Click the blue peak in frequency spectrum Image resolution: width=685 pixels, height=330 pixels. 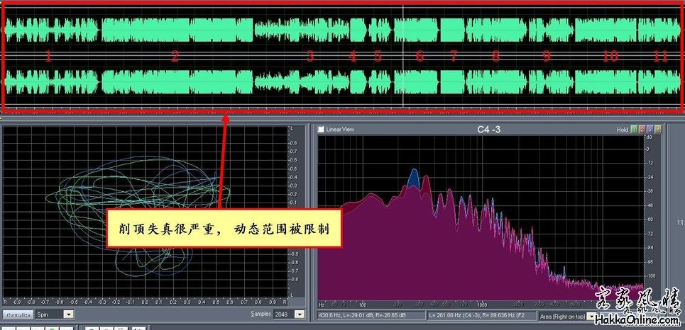413,177
